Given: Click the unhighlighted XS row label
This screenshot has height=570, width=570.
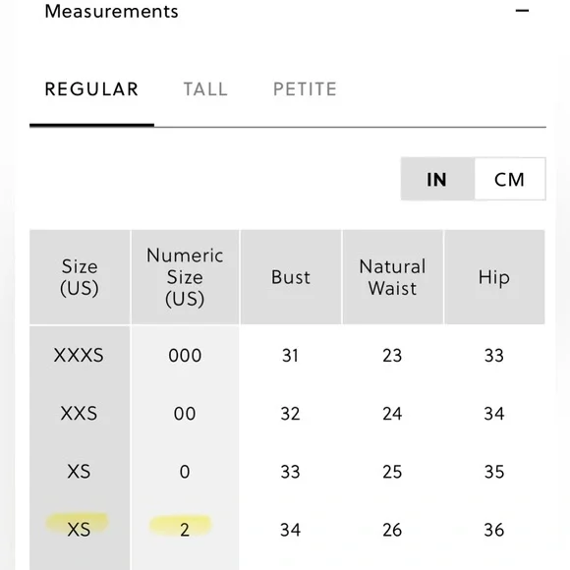Looking at the screenshot, I should click(x=79, y=472).
